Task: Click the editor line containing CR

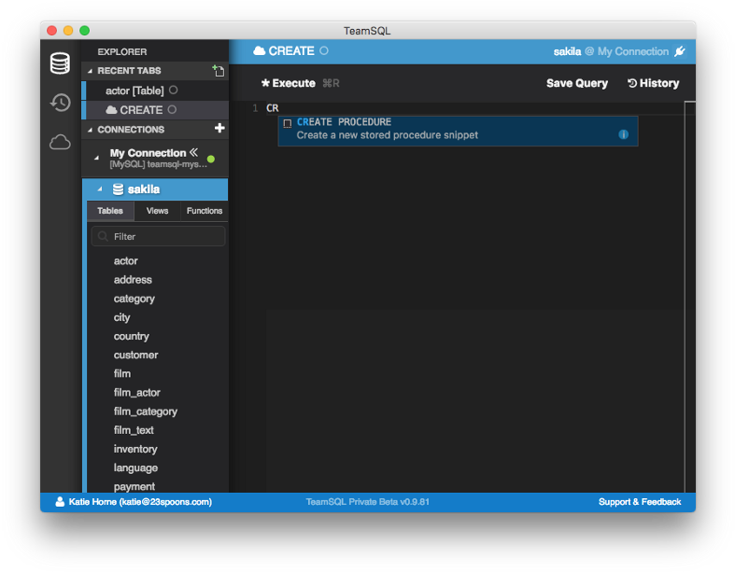Action: [x=474, y=108]
